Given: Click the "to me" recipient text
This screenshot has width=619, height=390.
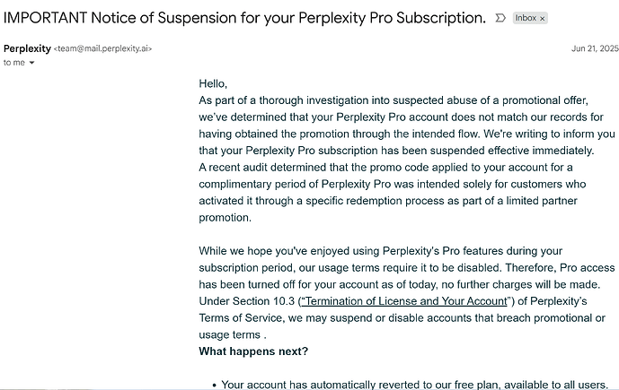Looking at the screenshot, I should tap(14, 63).
